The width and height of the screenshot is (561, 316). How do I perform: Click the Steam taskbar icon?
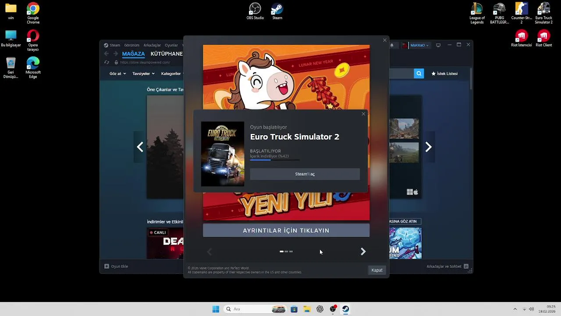(346, 309)
